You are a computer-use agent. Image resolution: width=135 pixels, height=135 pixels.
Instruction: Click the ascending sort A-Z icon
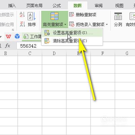tap(22, 15)
